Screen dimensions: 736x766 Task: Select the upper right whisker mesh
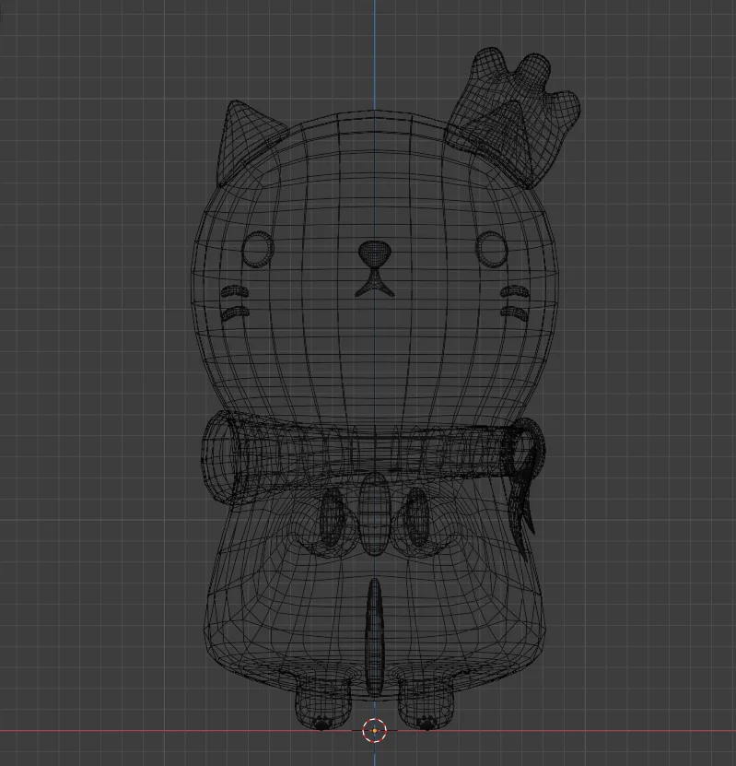(x=515, y=291)
